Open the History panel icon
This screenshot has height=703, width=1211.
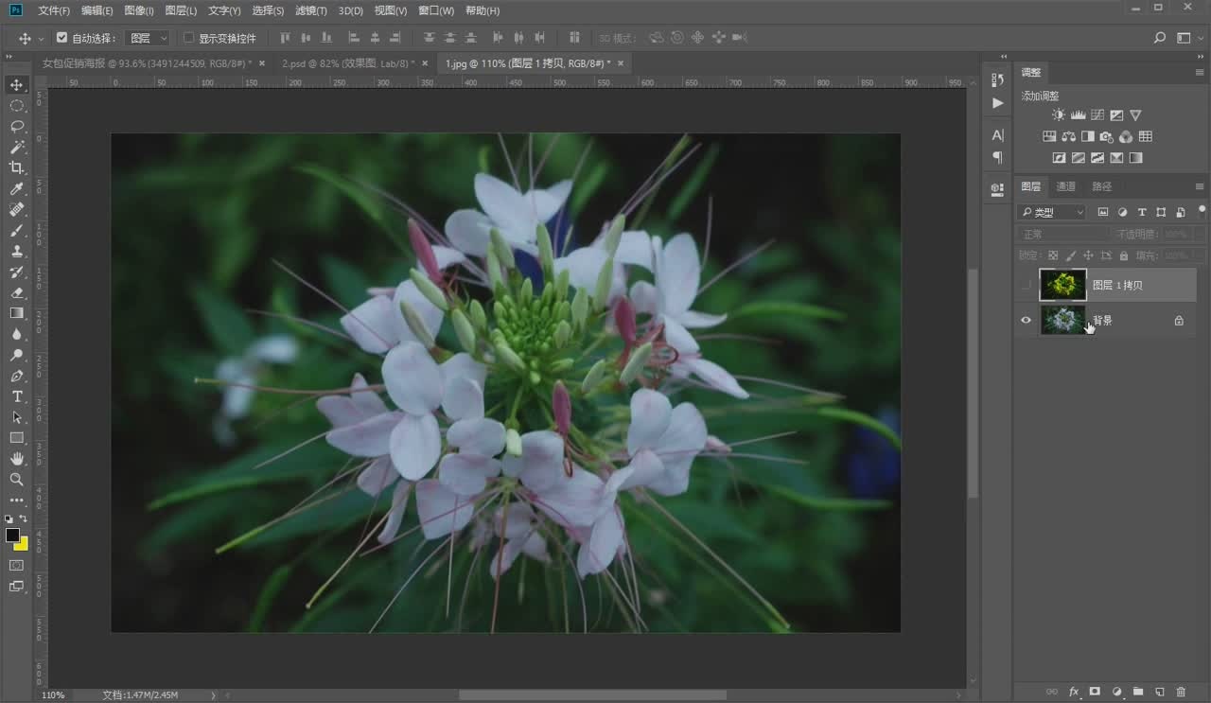997,79
